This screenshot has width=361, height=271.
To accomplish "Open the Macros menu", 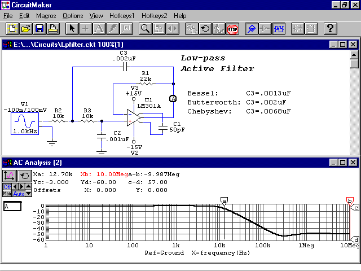I will (x=46, y=16).
